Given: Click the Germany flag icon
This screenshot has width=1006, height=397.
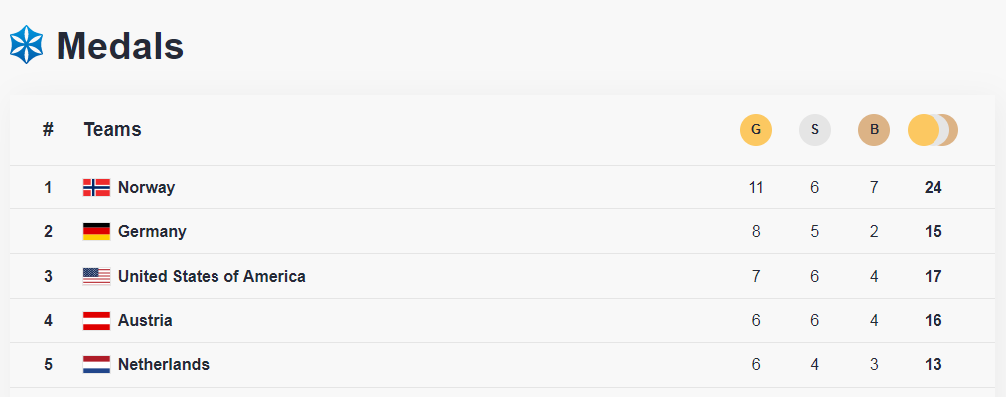Looking at the screenshot, I should pos(96,232).
